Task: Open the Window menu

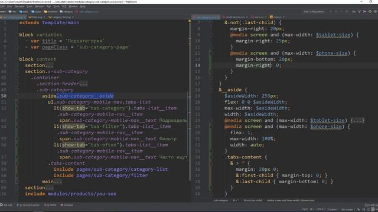Action: point(73,6)
